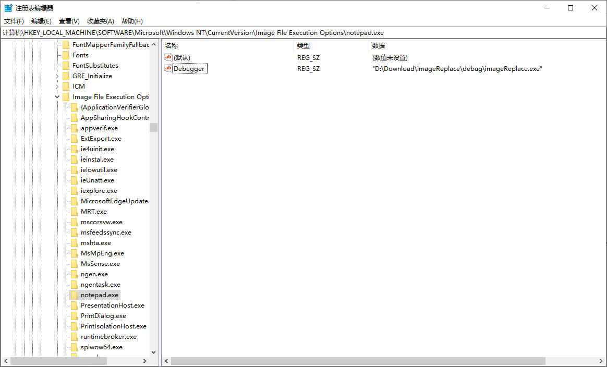The image size is (607, 367).
Task: Collapse Image File Execution Options
Action: click(56, 96)
